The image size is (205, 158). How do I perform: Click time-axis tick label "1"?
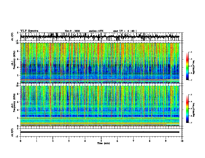(36, 141)
